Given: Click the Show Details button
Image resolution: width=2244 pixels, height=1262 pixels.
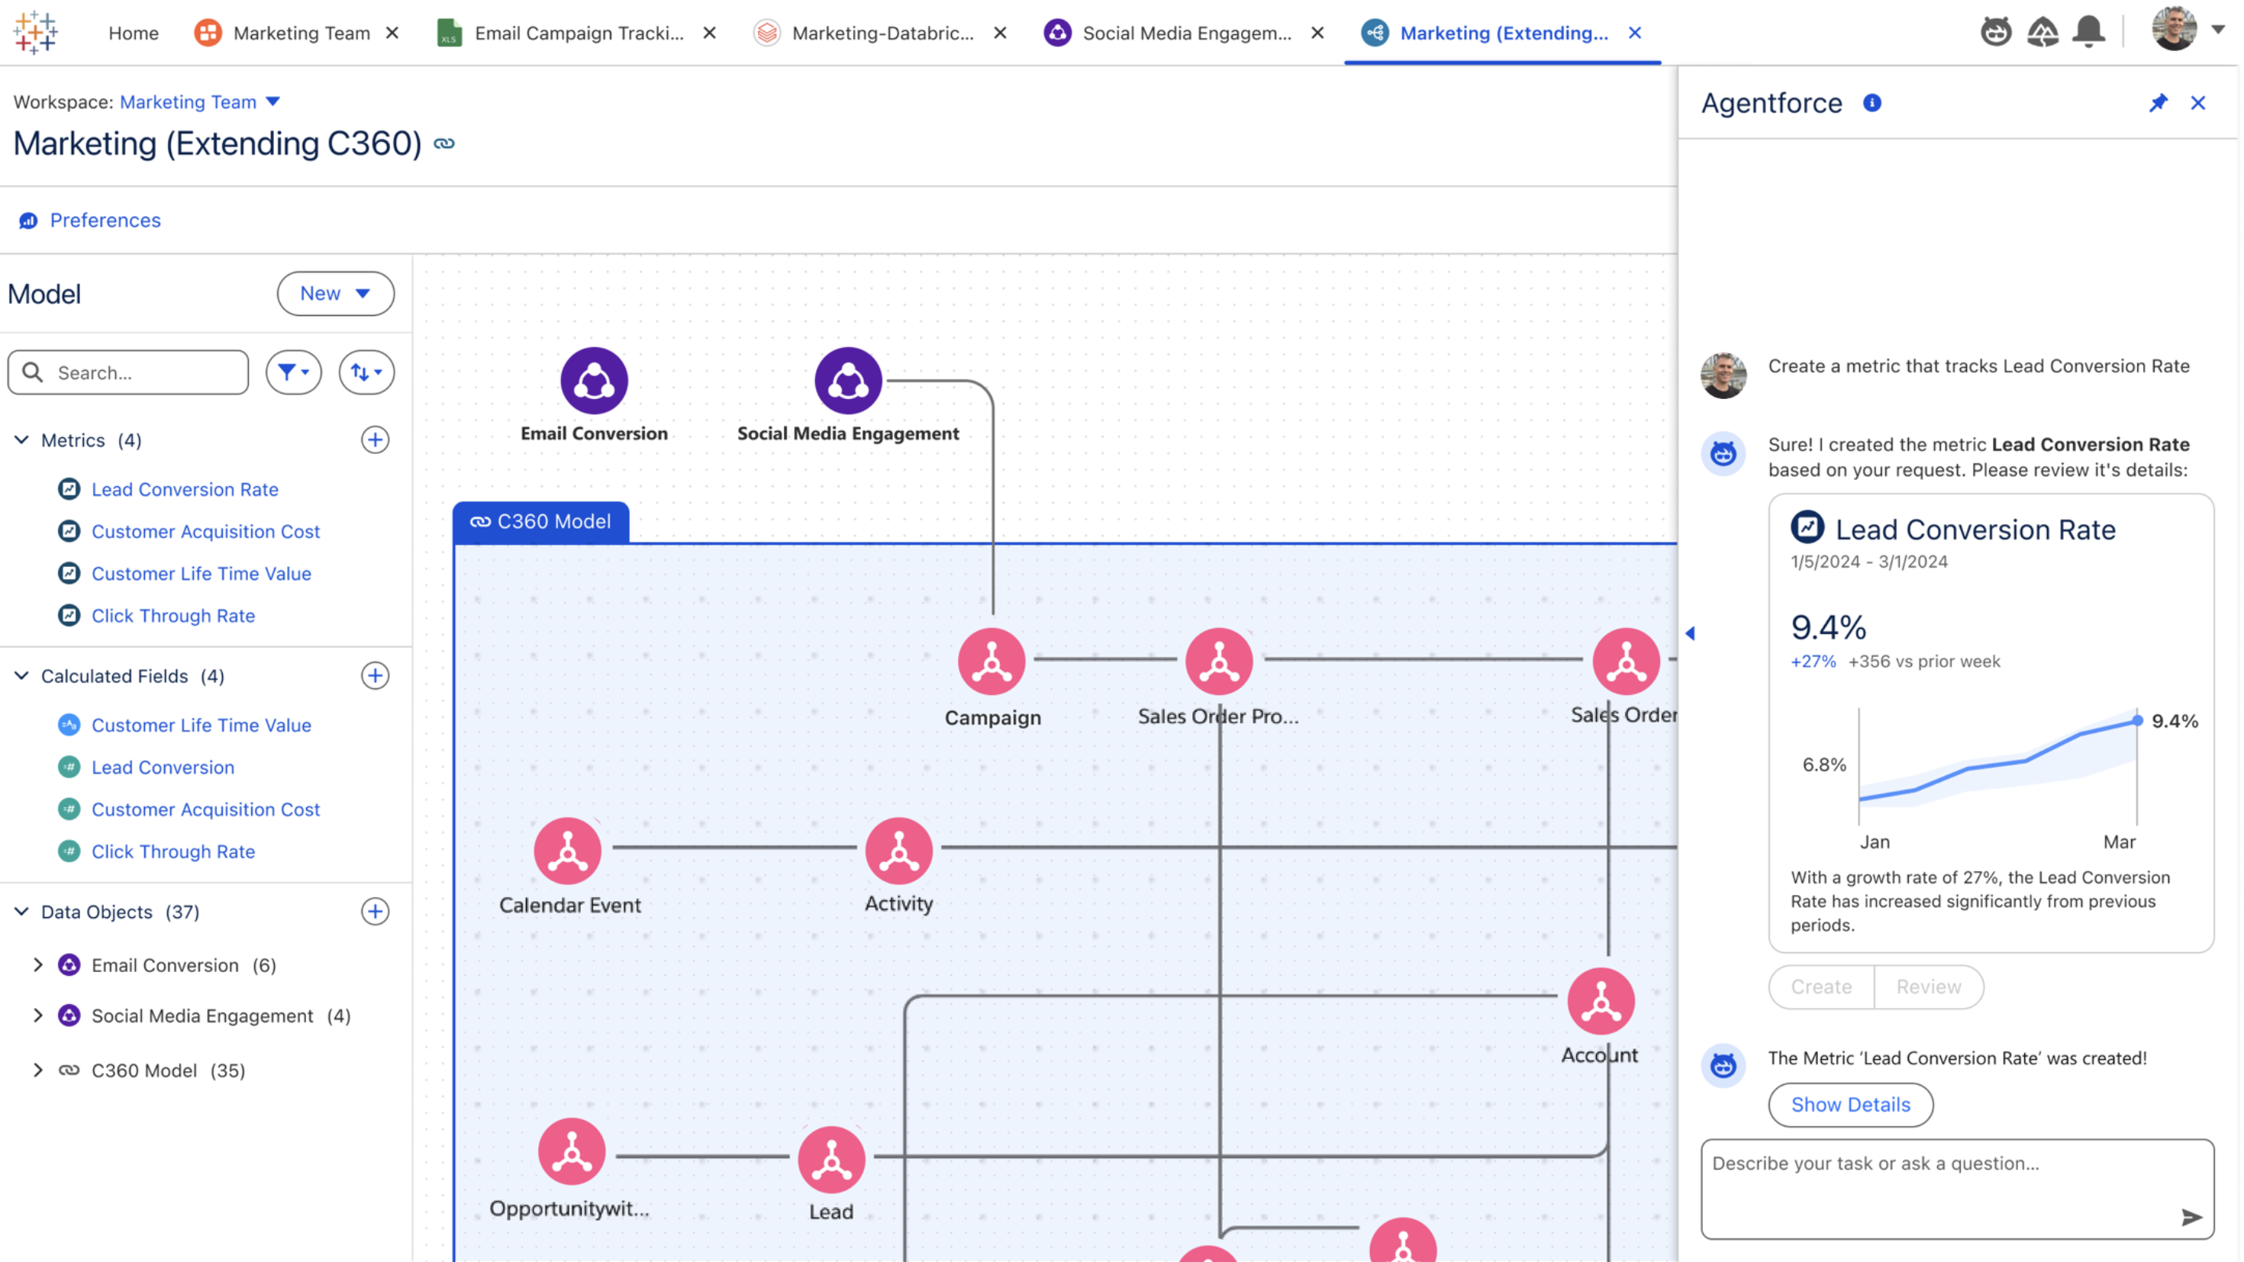Looking at the screenshot, I should click(1849, 1104).
